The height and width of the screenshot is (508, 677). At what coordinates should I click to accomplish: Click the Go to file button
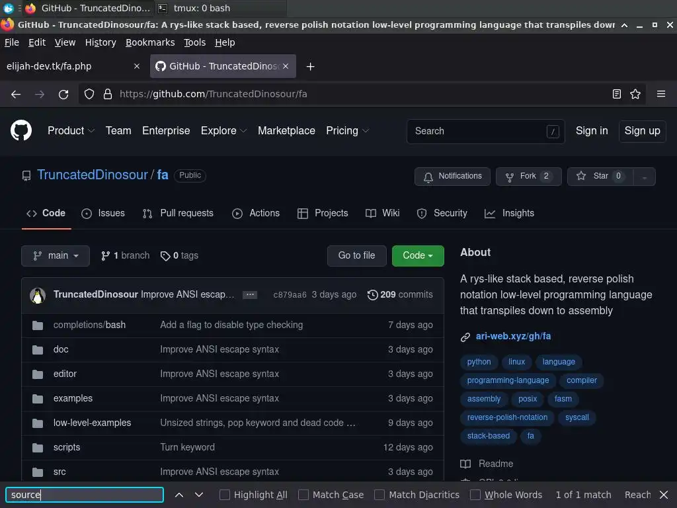356,256
